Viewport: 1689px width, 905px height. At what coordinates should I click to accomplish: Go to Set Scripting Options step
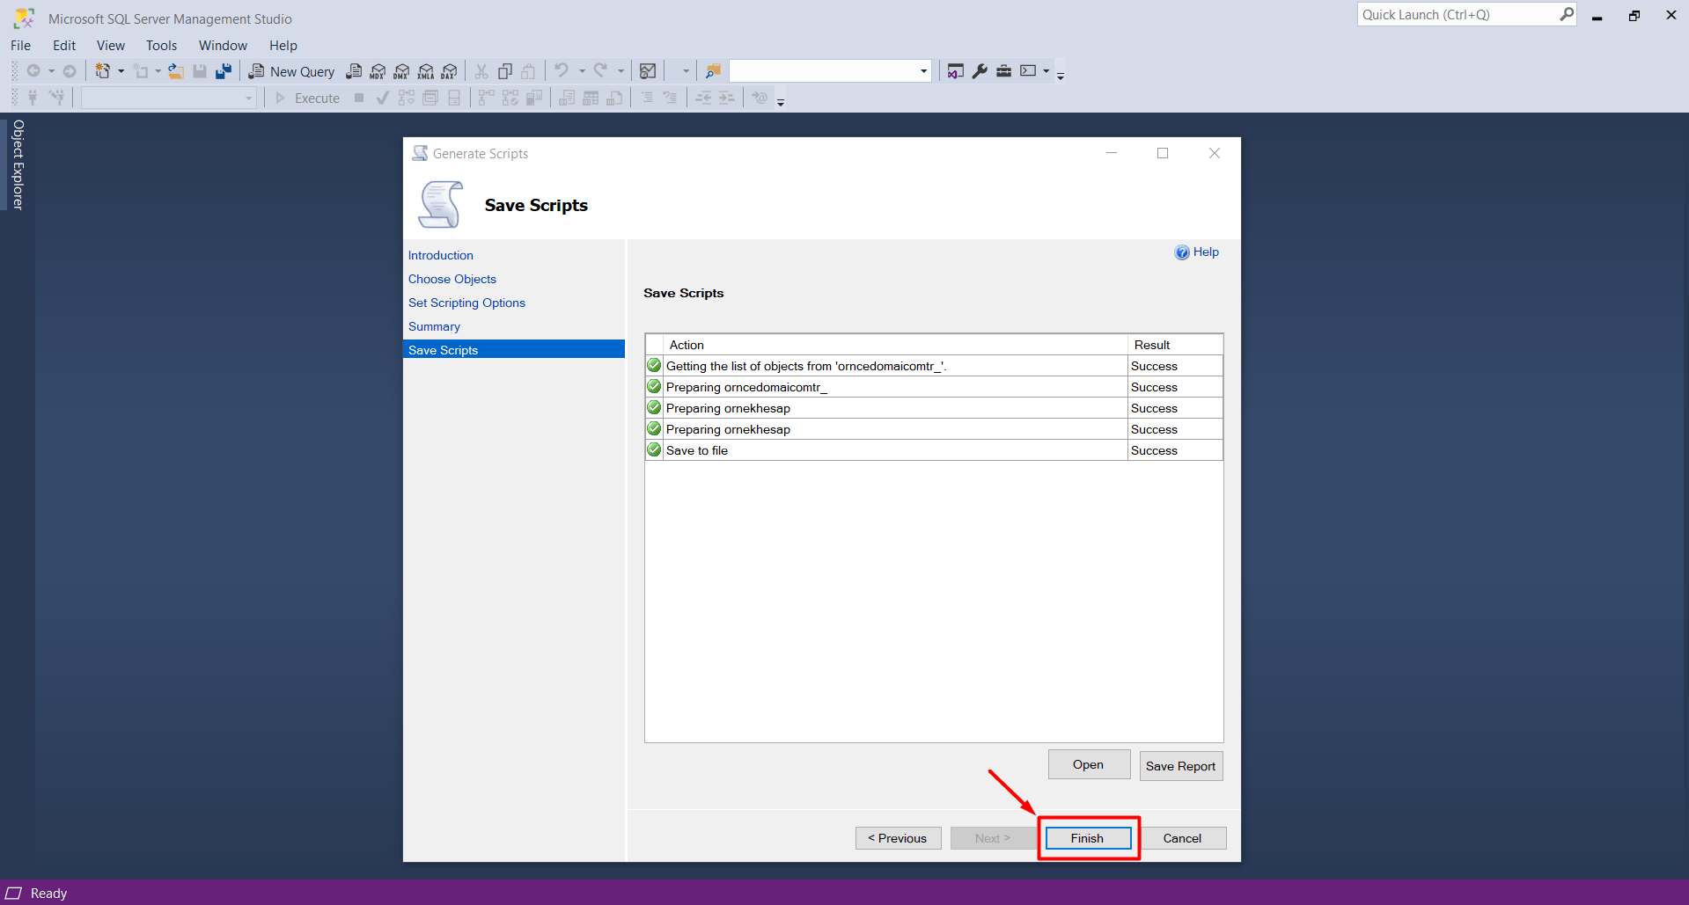click(x=466, y=303)
